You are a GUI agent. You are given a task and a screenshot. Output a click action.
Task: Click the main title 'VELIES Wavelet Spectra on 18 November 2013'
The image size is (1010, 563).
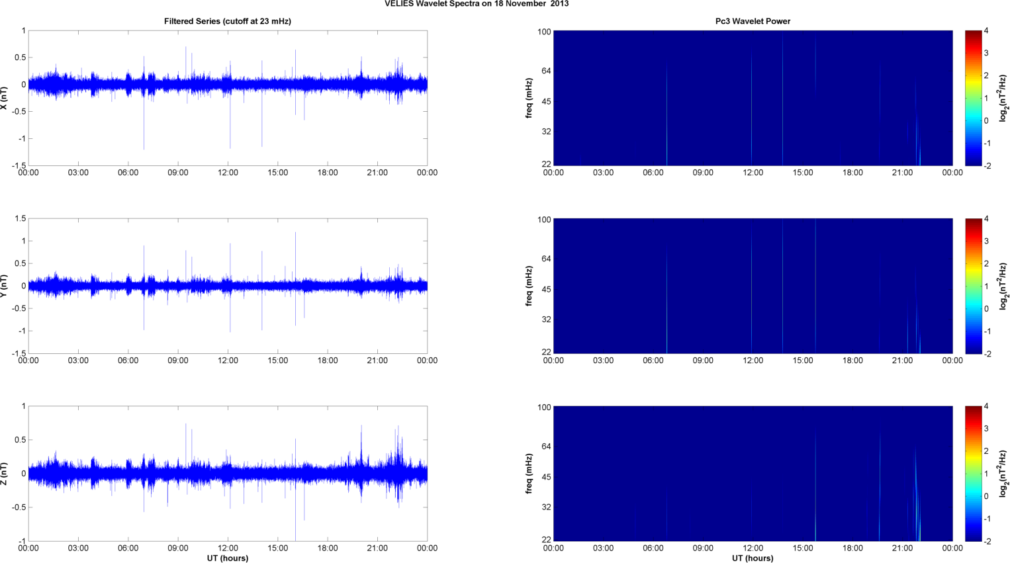477,4
